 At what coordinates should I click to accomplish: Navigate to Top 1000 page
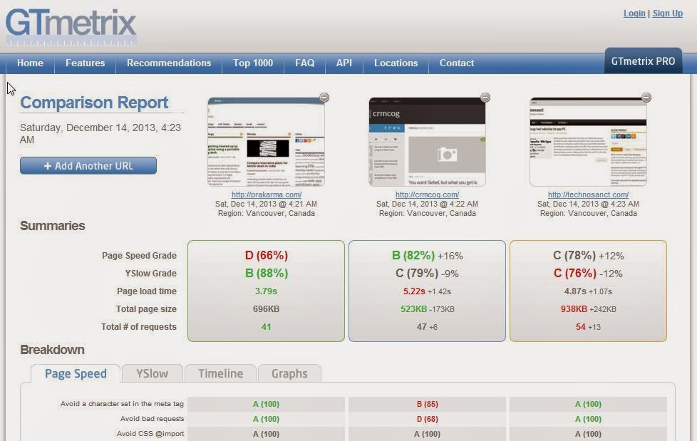click(x=253, y=63)
